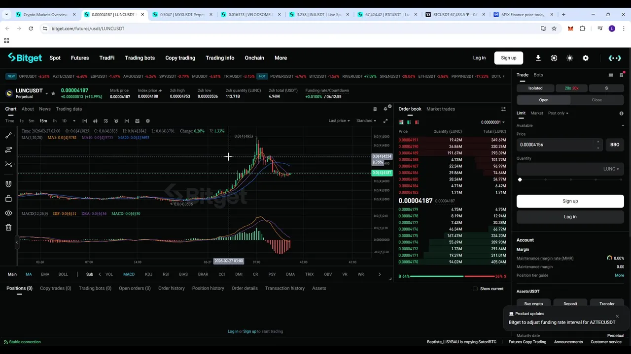Open the Futures nav menu
The image size is (631, 354).
click(x=80, y=58)
